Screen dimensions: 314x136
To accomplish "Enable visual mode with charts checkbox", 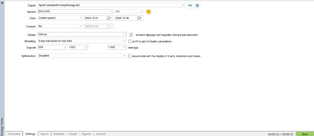I will tap(130, 56).
